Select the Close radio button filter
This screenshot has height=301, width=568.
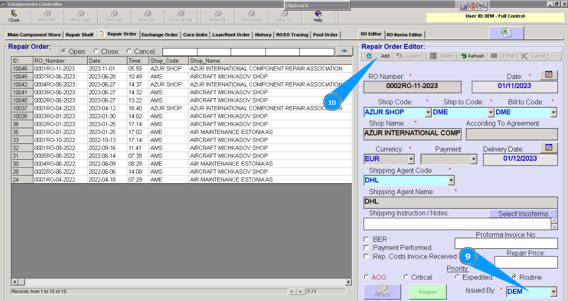click(x=96, y=51)
